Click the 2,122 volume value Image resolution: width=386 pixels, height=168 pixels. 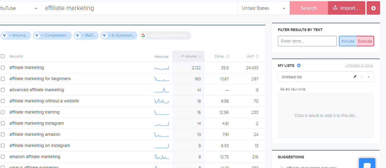(x=196, y=68)
